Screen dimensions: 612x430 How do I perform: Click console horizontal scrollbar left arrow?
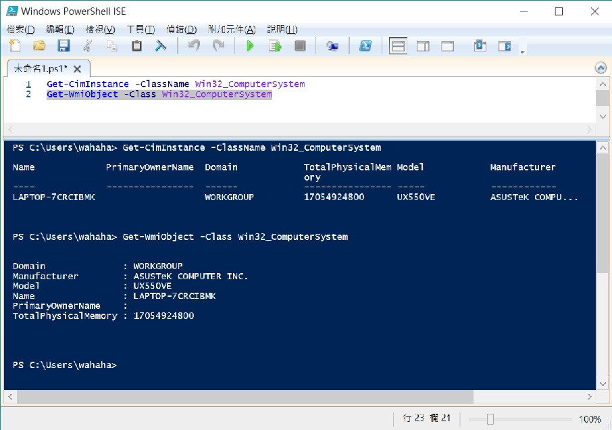(11, 397)
